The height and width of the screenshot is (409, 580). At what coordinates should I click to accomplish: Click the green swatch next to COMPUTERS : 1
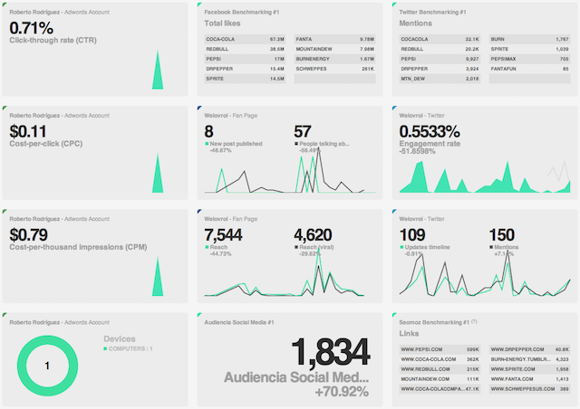coord(105,348)
